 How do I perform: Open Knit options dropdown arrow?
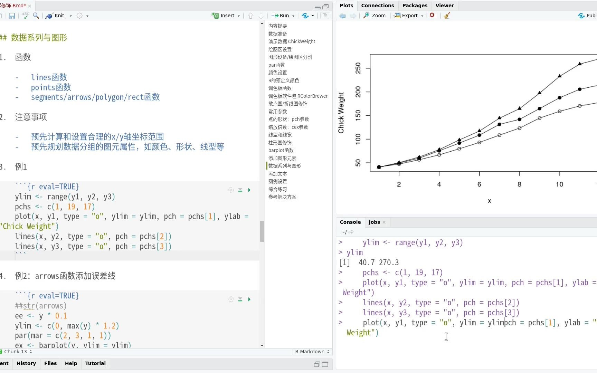pyautogui.click(x=71, y=16)
